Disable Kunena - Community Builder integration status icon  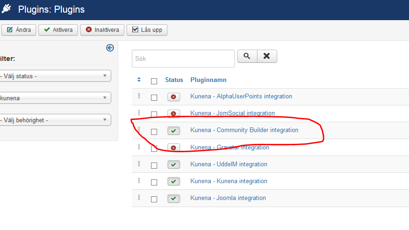click(x=174, y=131)
